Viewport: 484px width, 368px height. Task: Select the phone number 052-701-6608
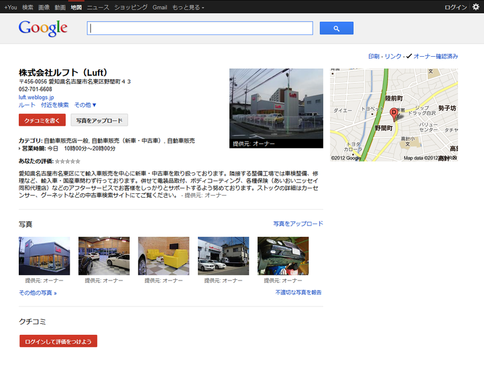(x=35, y=89)
